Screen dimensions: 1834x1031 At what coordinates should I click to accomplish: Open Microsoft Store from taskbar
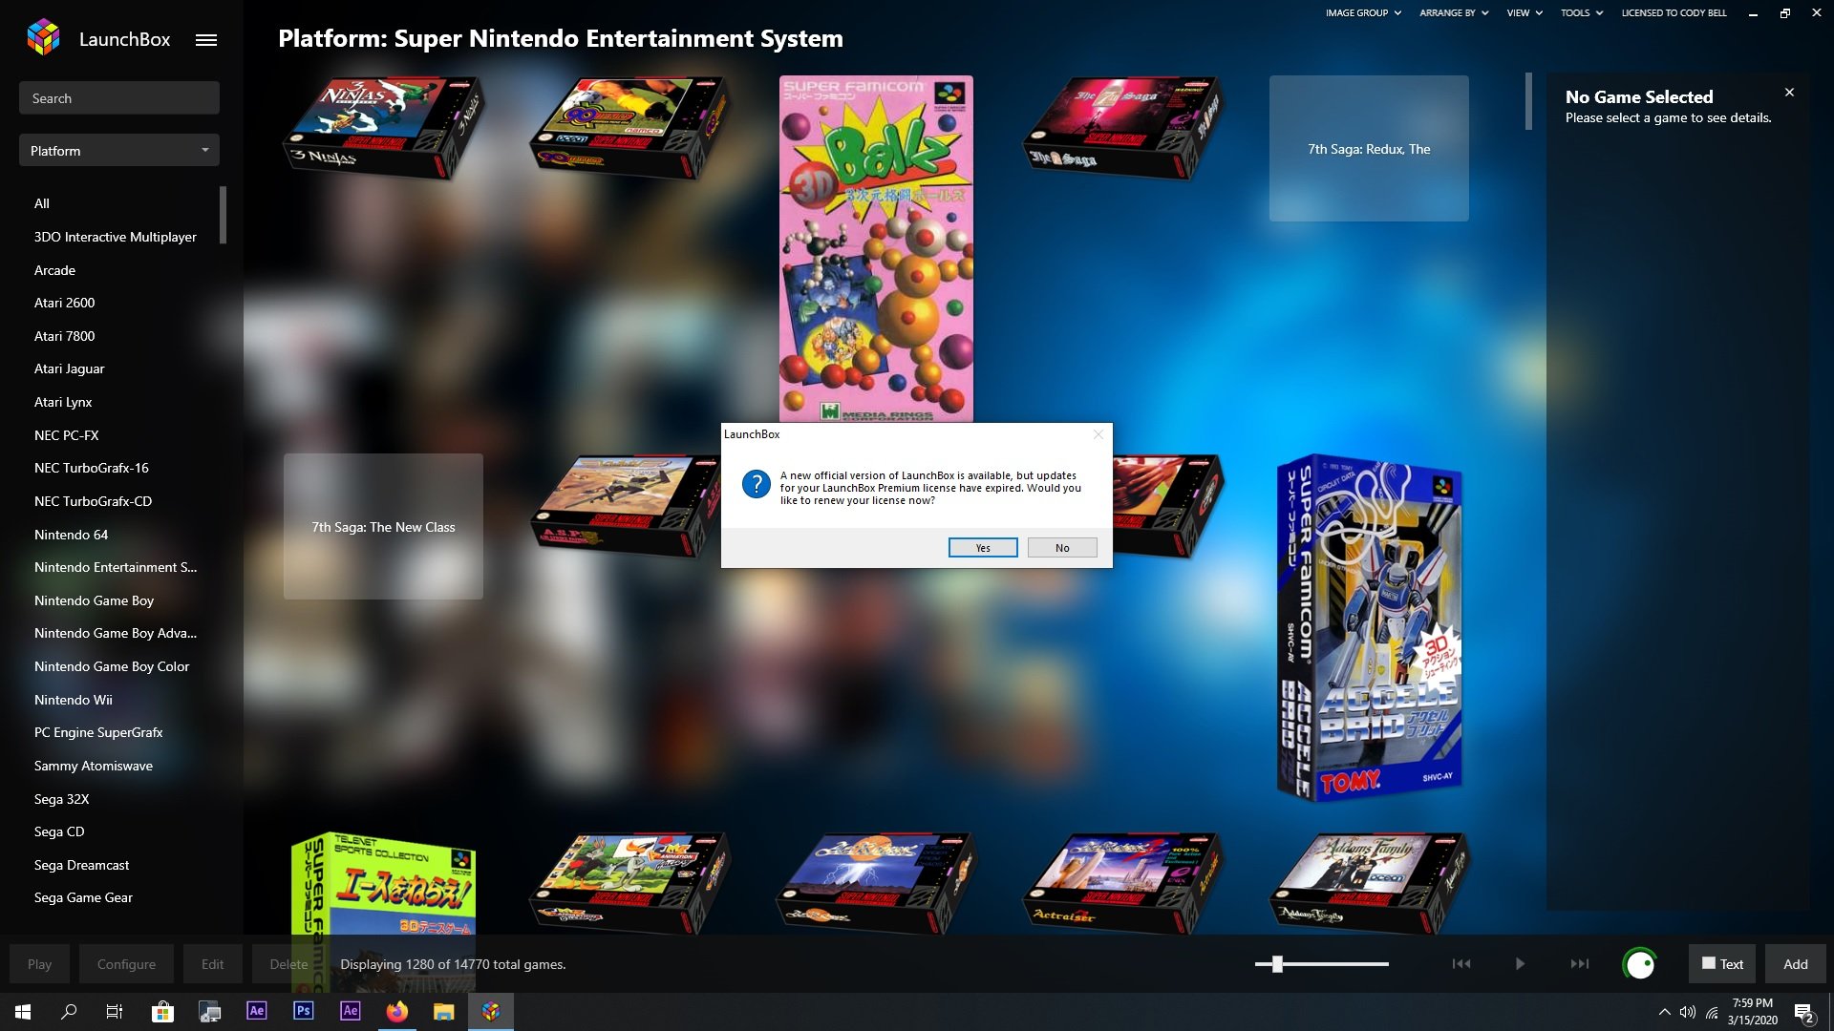[x=162, y=1012]
